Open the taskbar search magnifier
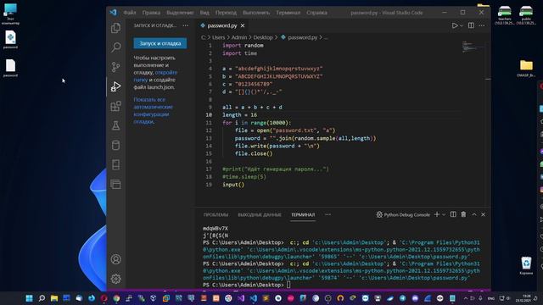Screen dimensions: 543x305 [x=42, y=298]
